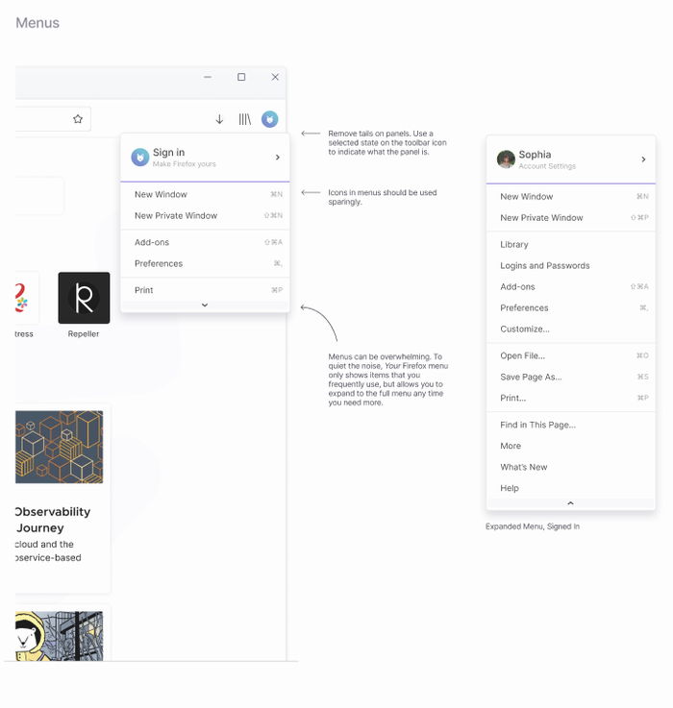Click What's New in the expanded menu

pyautogui.click(x=523, y=467)
